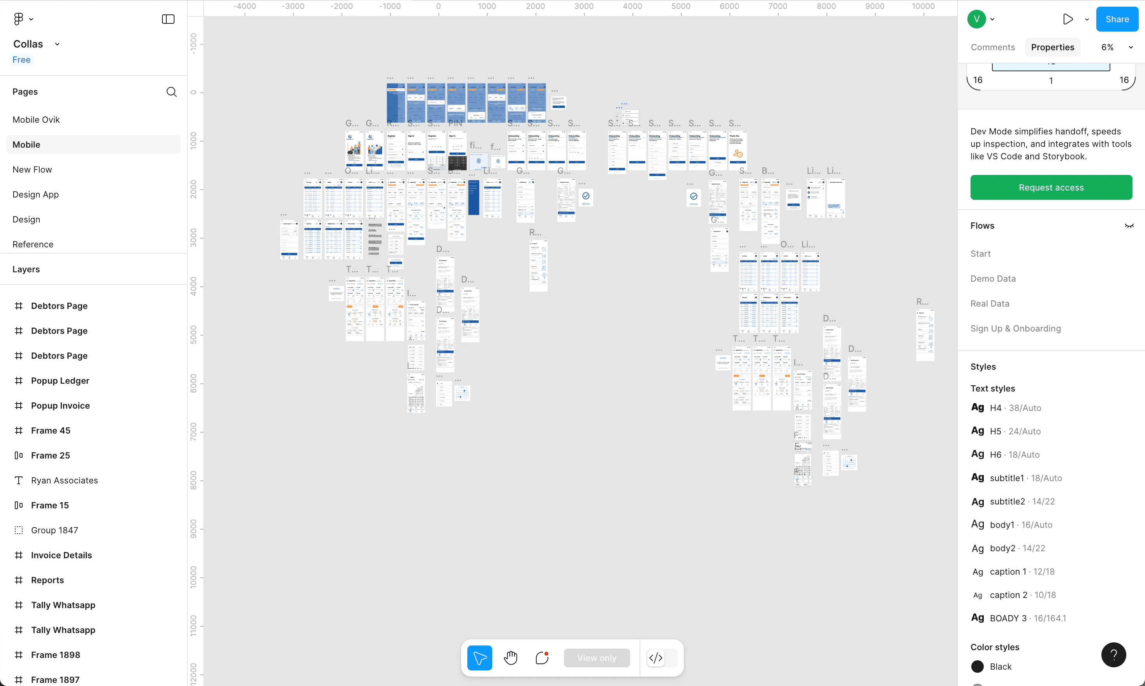Viewport: 1145px width, 686px height.
Task: Switch to the Comments tab
Action: tap(992, 47)
